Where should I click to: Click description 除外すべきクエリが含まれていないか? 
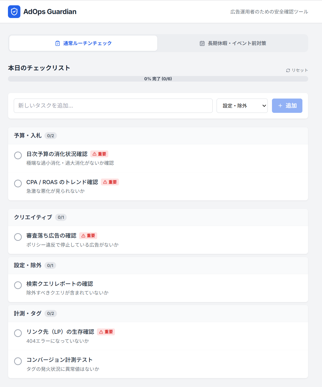[x=68, y=293]
